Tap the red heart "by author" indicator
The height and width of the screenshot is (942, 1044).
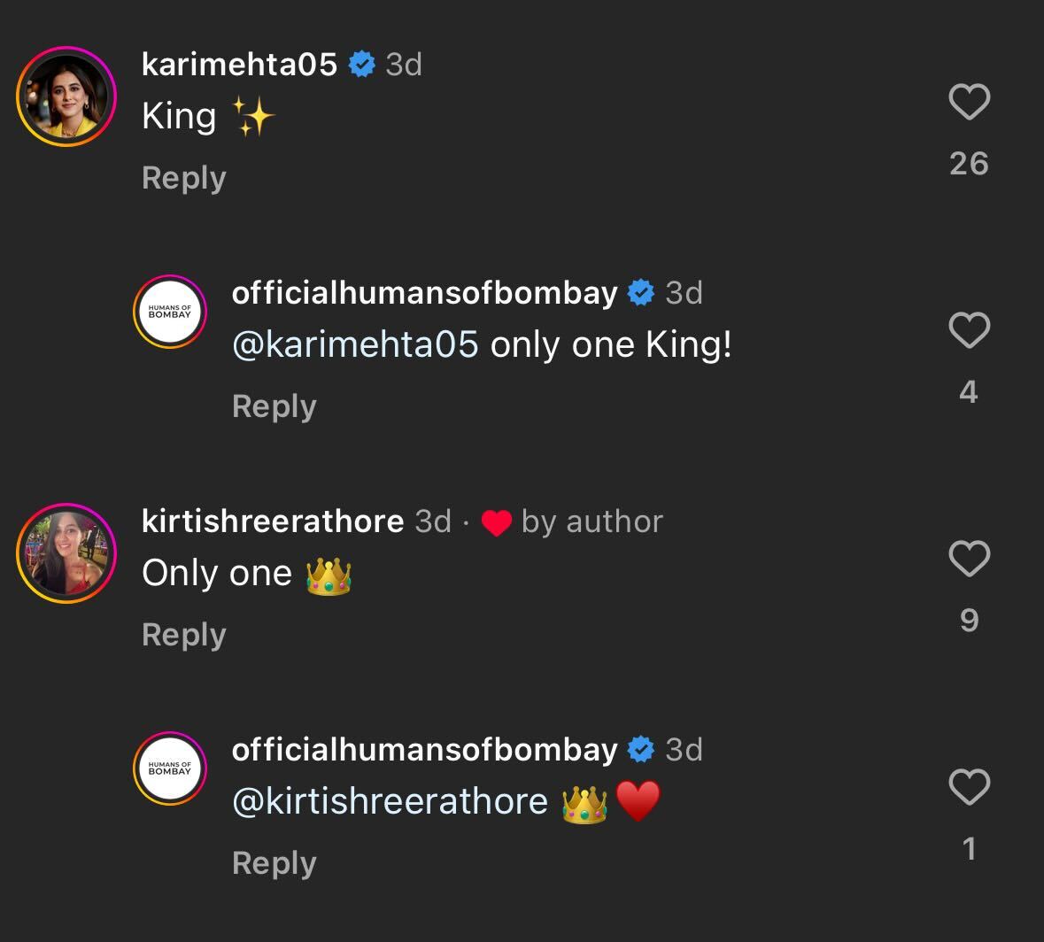pyautogui.click(x=497, y=523)
